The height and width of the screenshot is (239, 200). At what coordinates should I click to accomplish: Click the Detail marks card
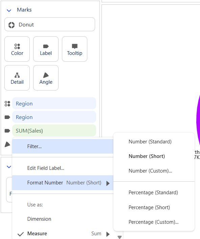point(17,78)
